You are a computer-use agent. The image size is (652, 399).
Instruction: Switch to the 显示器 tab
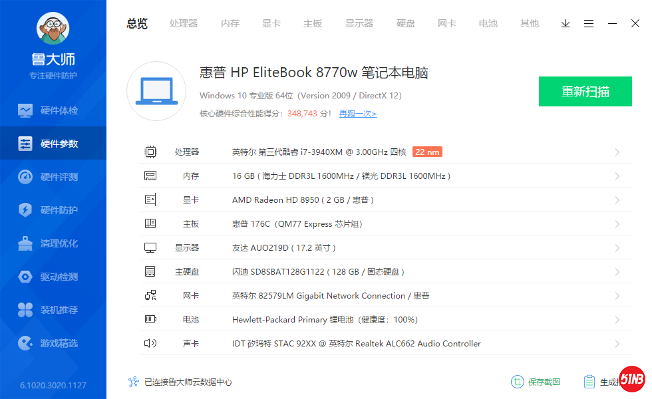click(359, 23)
